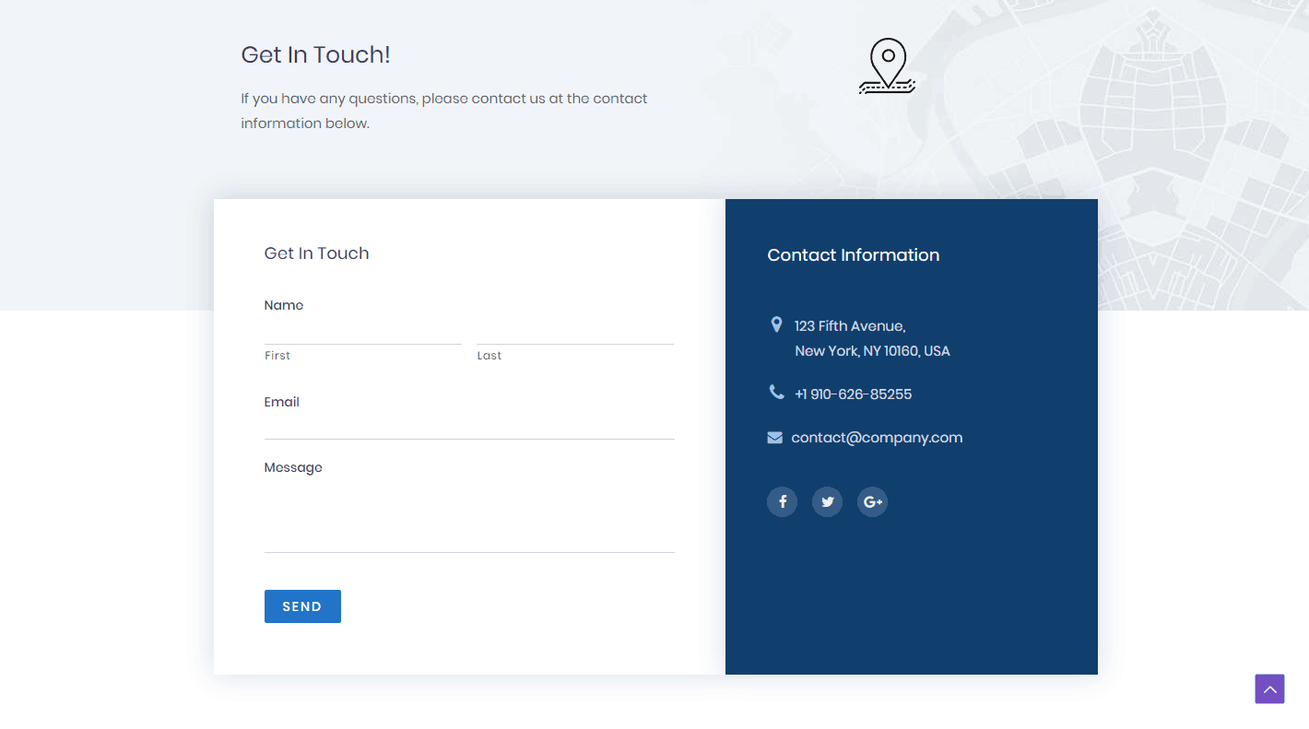Click the contact@company.com email address
Screen dimensions: 1309x729
click(x=877, y=438)
